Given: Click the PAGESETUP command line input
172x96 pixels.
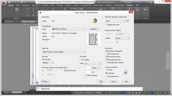Looking at the screenshot, I should pyautogui.click(x=89, y=89).
